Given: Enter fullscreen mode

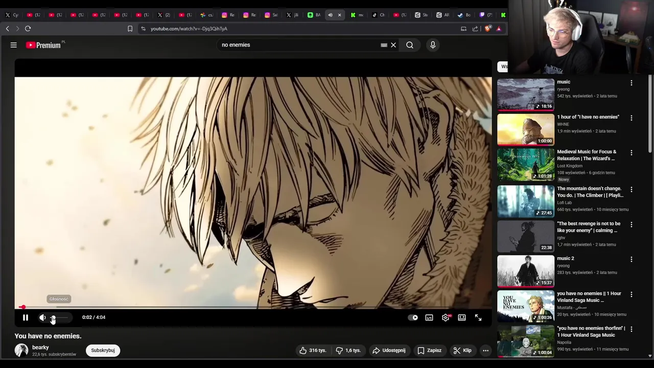Looking at the screenshot, I should [x=478, y=317].
